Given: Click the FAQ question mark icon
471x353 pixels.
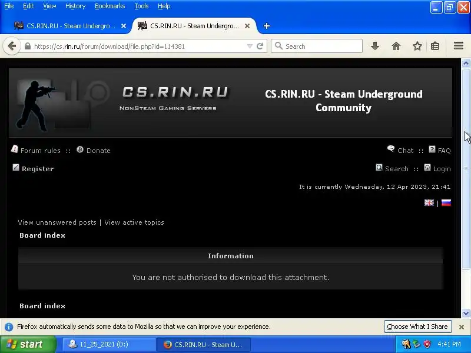Looking at the screenshot, I should click(432, 149).
